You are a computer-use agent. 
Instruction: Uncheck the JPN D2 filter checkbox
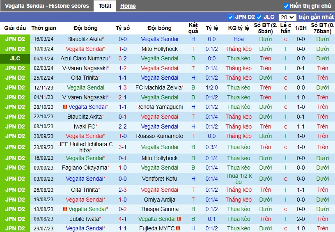pyautogui.click(x=230, y=17)
